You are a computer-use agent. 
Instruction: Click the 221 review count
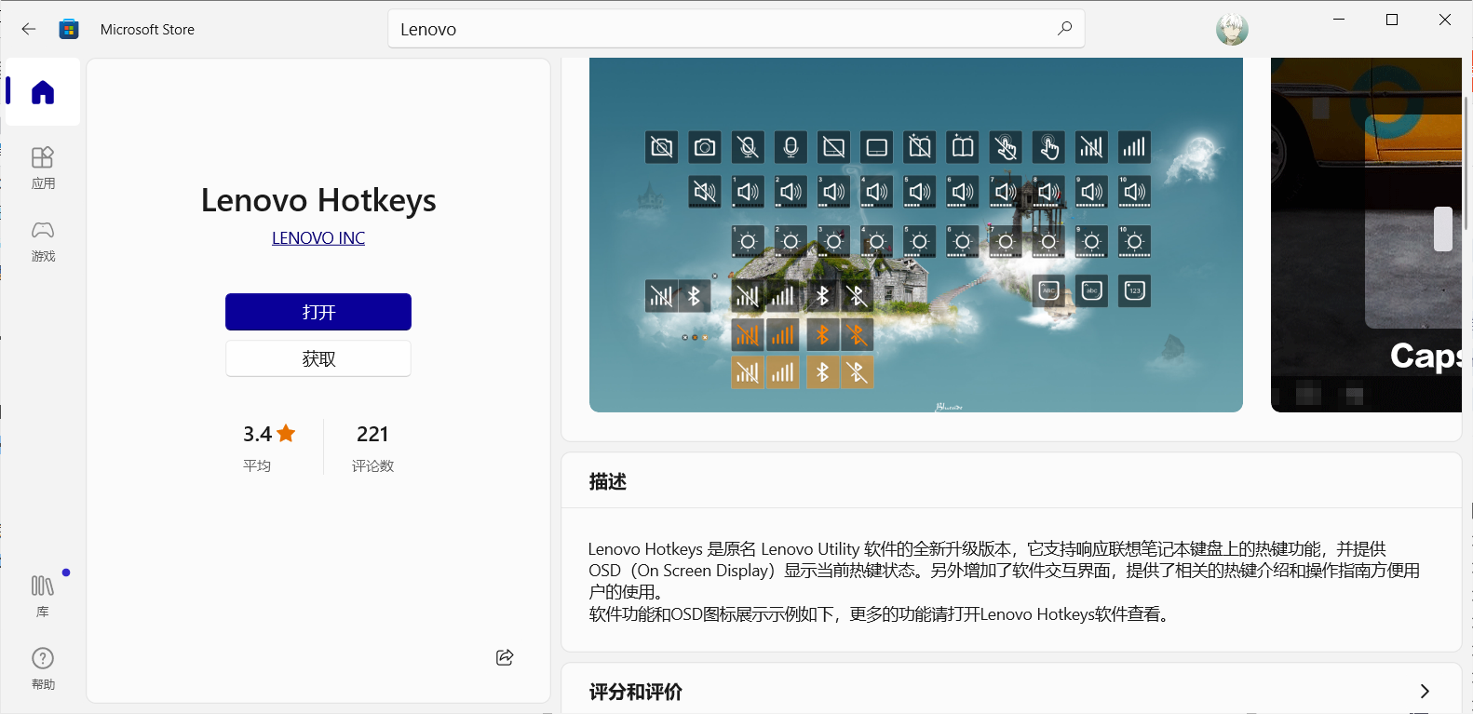(372, 434)
